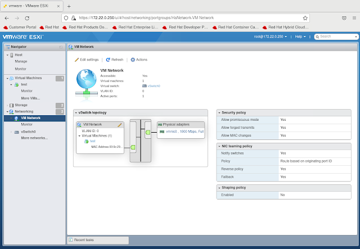
Task: Click the test VM icon in topology
Action: [x=86, y=142]
